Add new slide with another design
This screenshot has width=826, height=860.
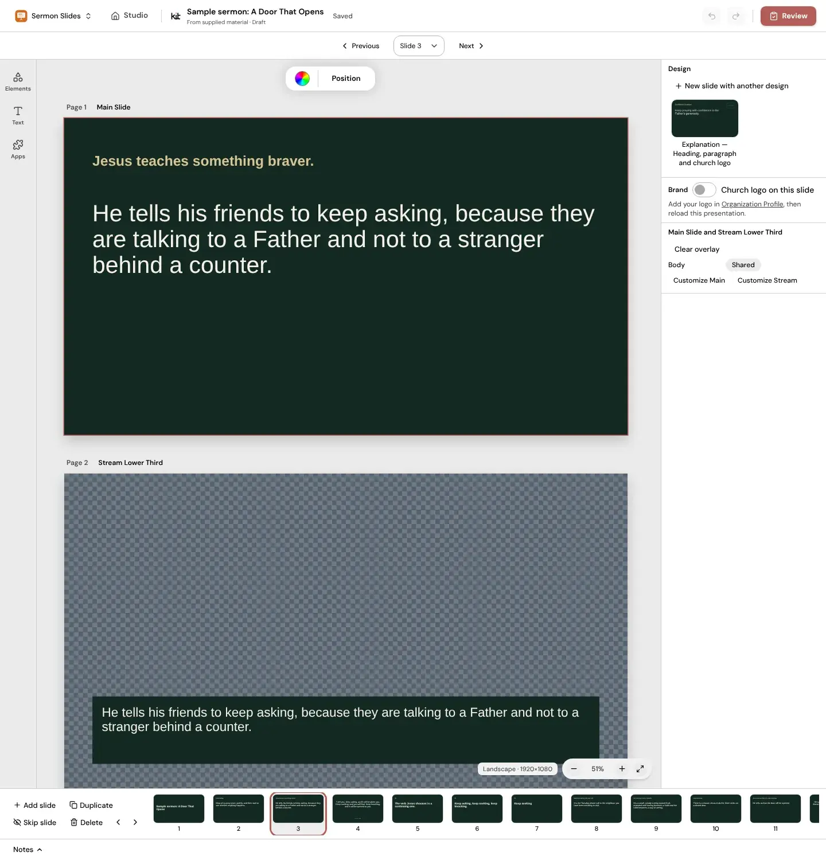pos(732,86)
